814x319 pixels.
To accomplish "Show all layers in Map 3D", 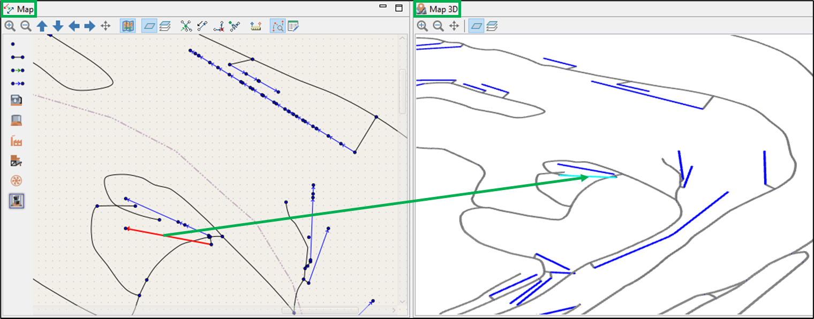I will coord(492,26).
